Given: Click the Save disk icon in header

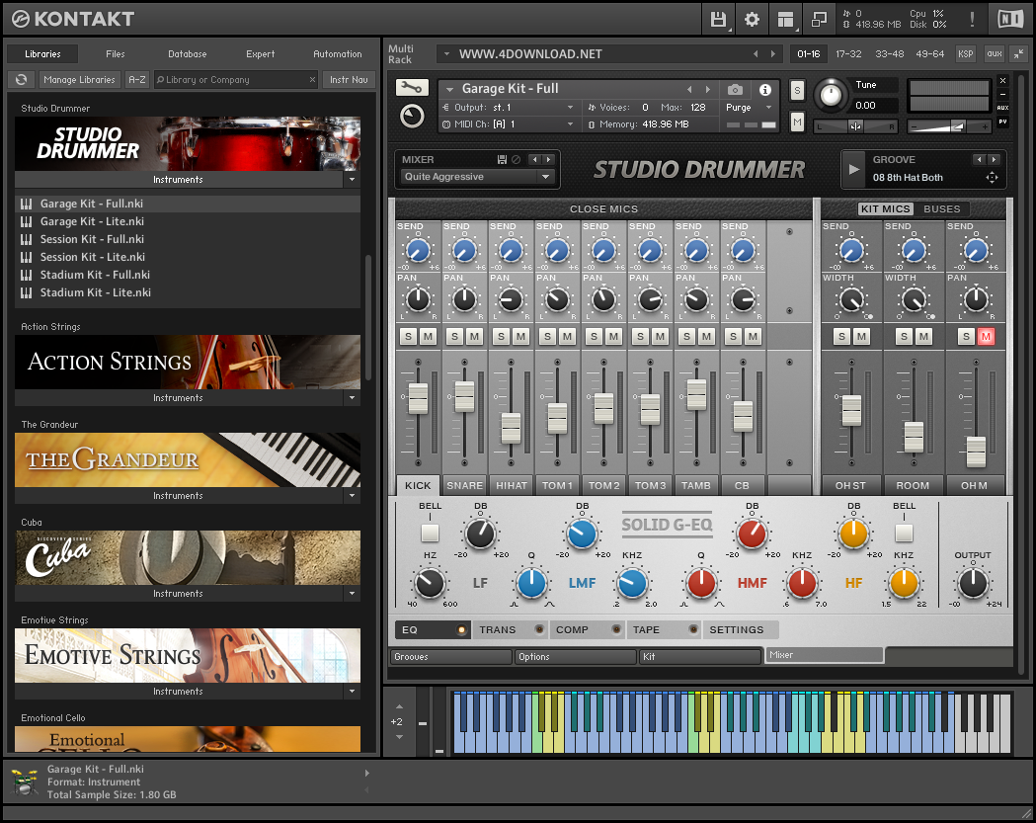Looking at the screenshot, I should click(x=718, y=19).
